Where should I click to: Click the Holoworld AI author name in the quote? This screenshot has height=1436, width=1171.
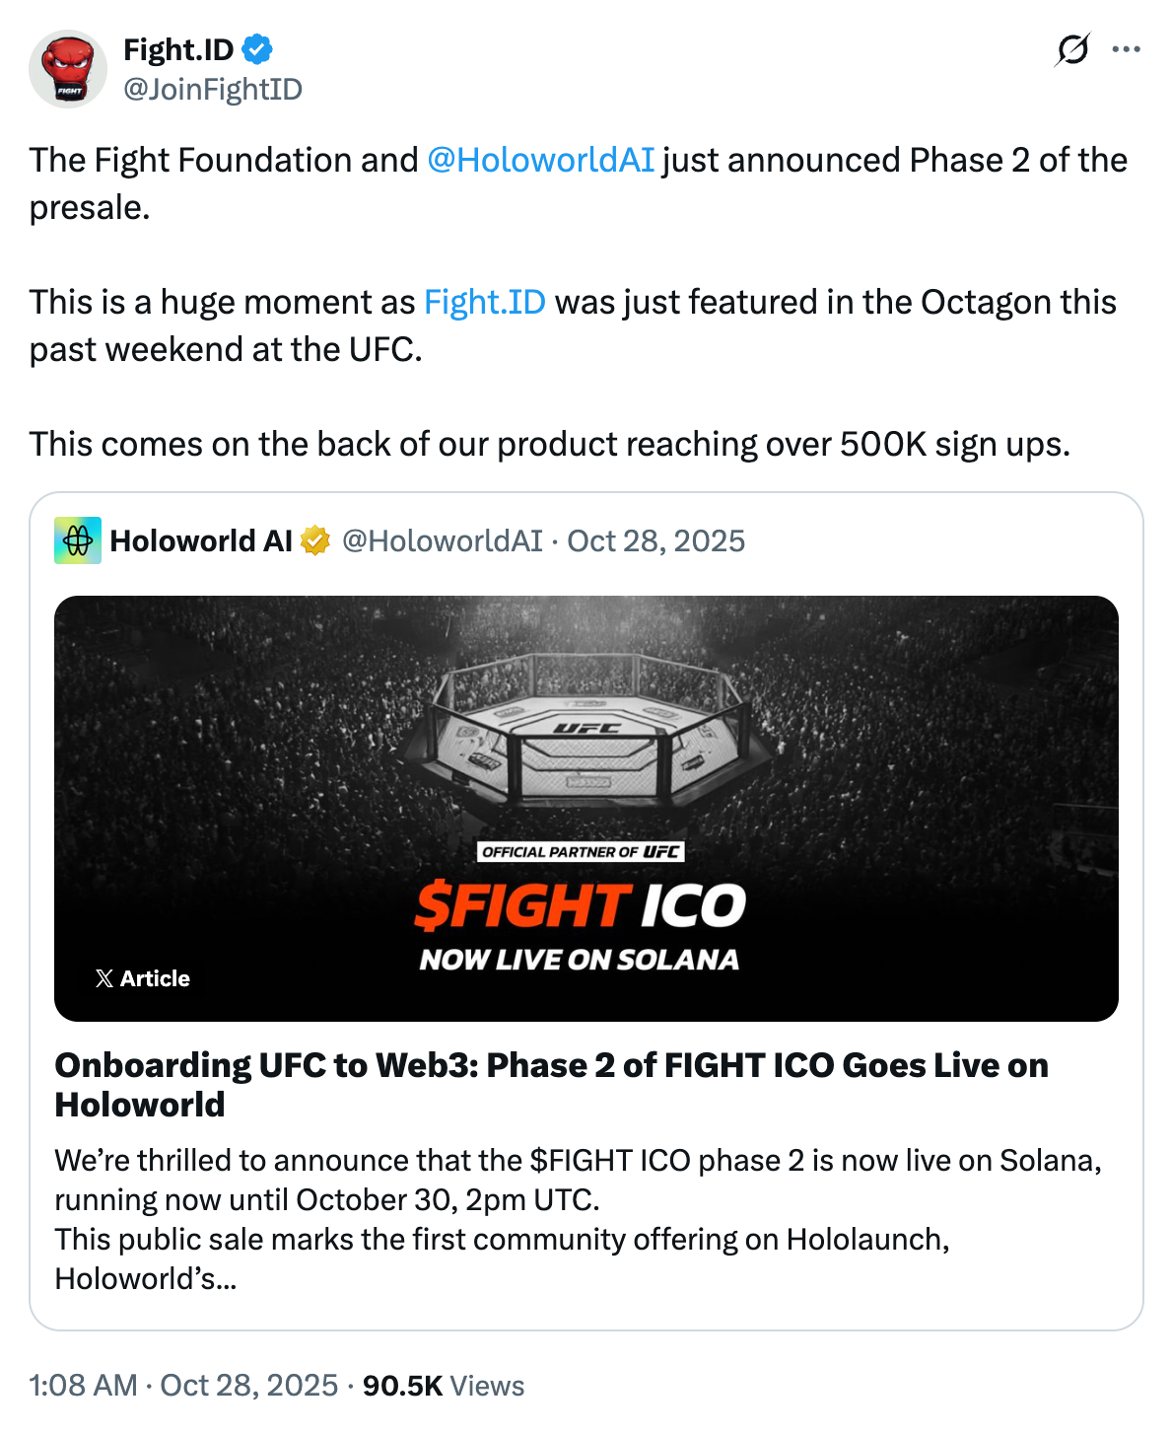(201, 540)
